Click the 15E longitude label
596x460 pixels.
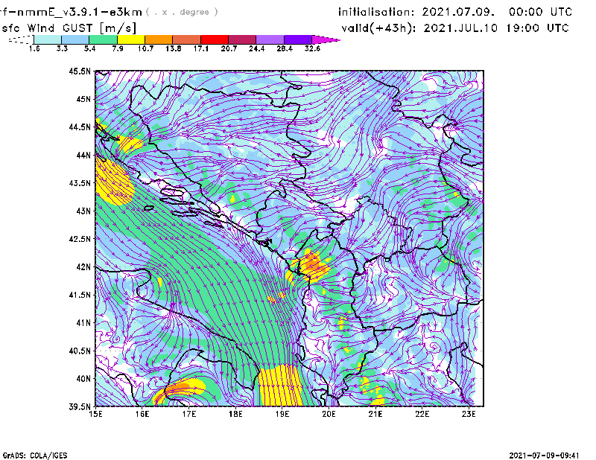pyautogui.click(x=95, y=414)
